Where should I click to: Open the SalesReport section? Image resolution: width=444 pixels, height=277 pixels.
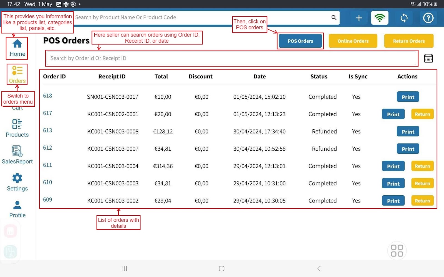[x=17, y=155]
